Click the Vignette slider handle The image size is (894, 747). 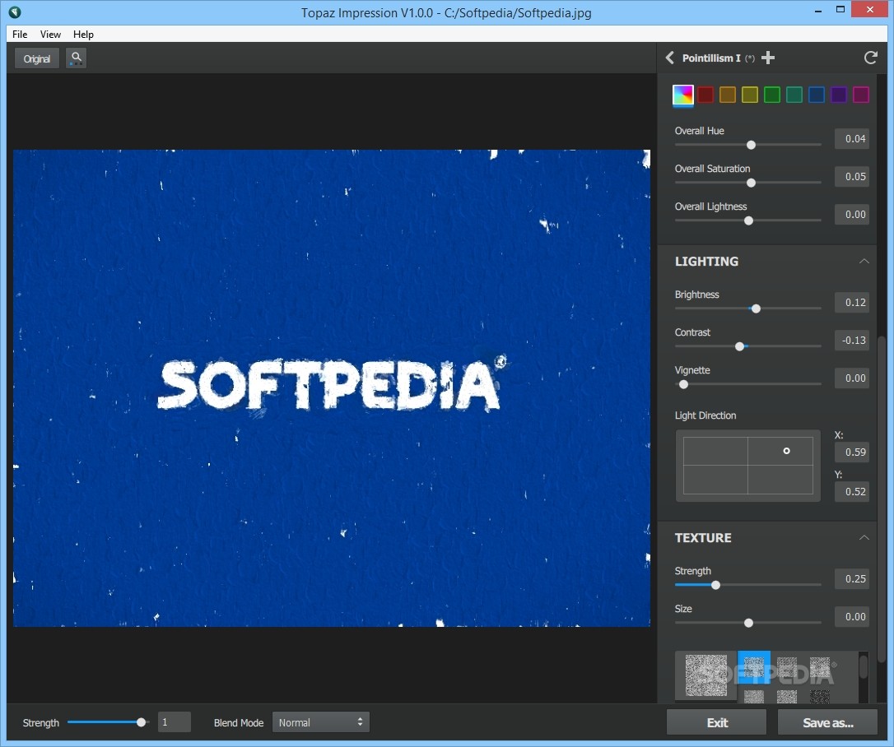(x=683, y=384)
